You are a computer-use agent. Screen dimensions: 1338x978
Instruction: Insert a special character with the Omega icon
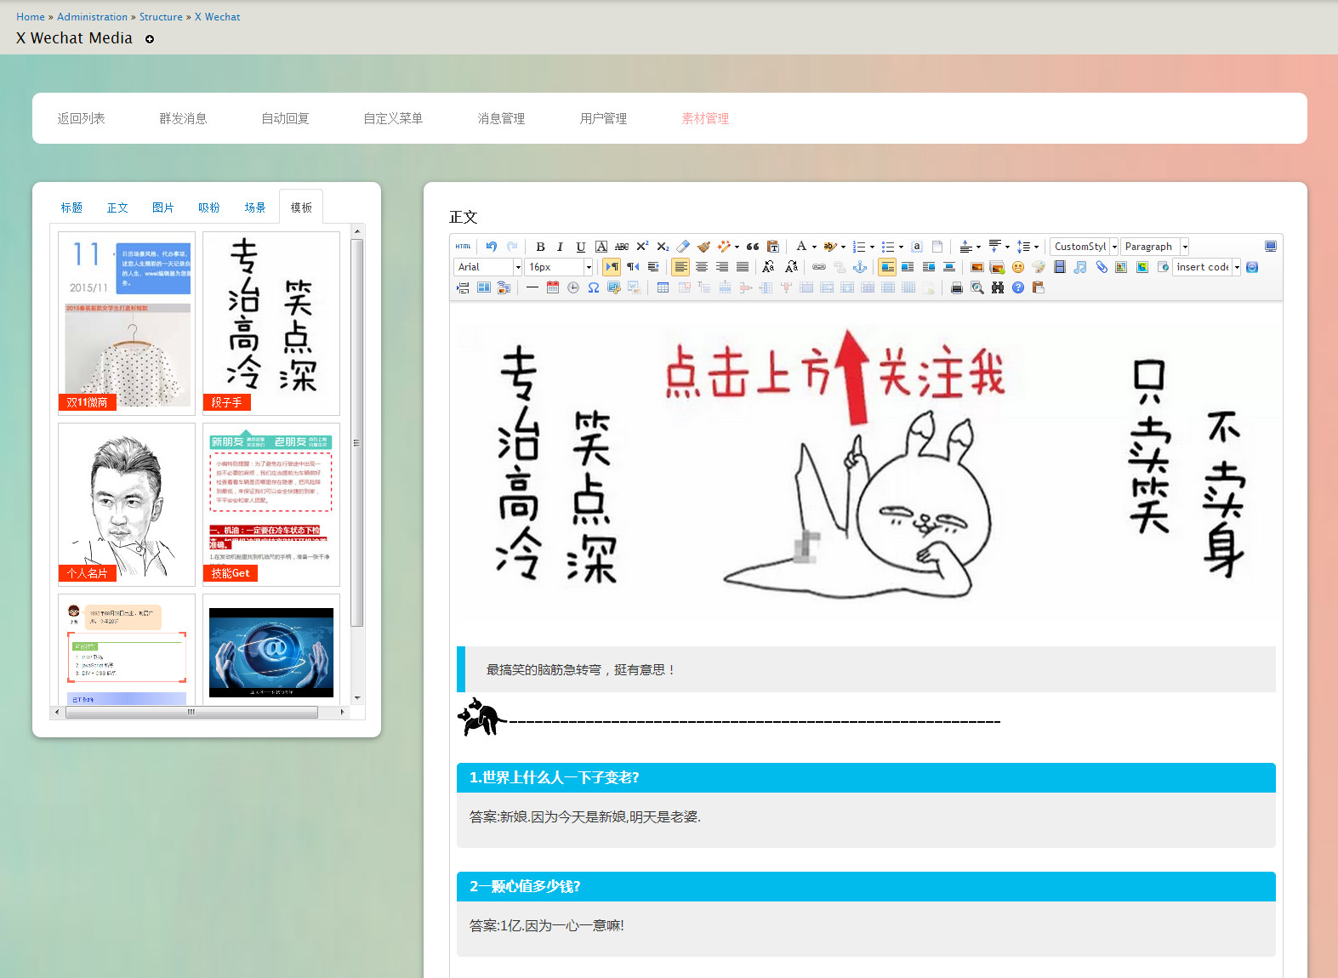click(x=593, y=288)
